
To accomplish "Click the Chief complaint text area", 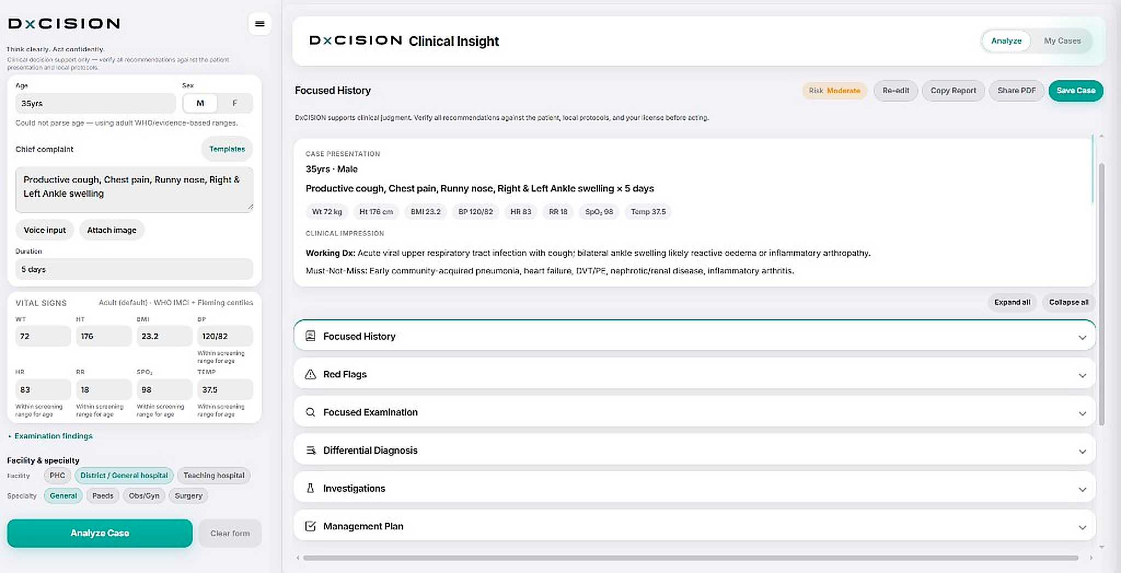I will [x=134, y=189].
